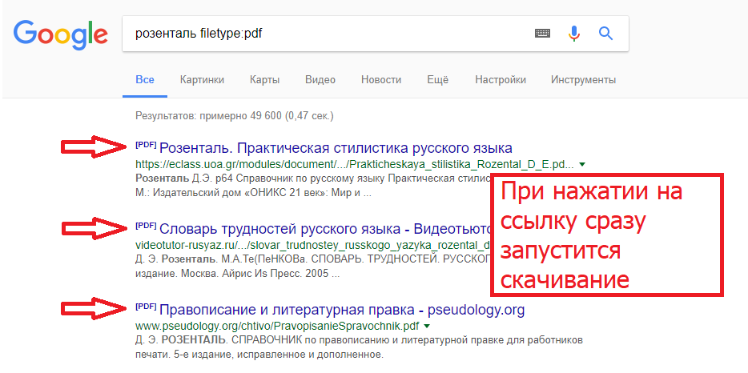Open the Видео tab
Screen dimensions: 748x373
320,80
